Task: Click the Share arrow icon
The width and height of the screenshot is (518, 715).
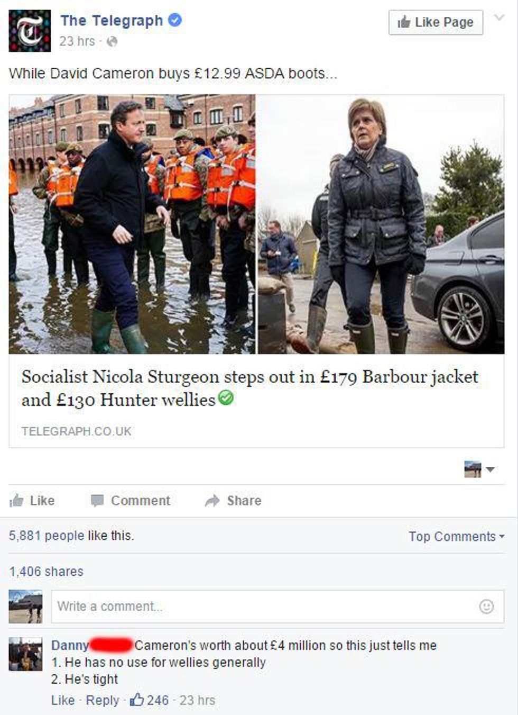Action: click(212, 501)
